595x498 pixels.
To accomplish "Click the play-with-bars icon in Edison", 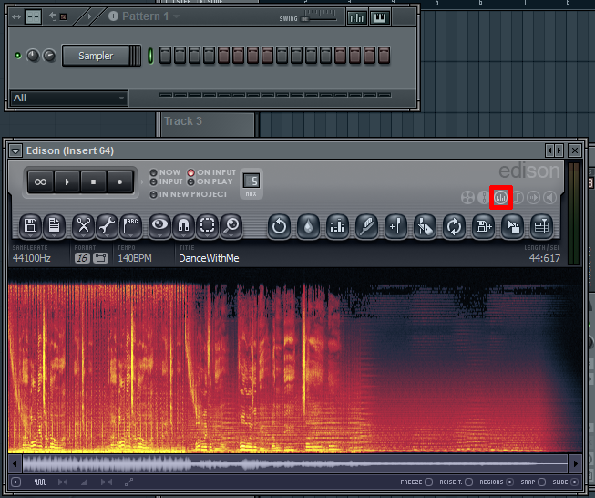I will [534, 198].
